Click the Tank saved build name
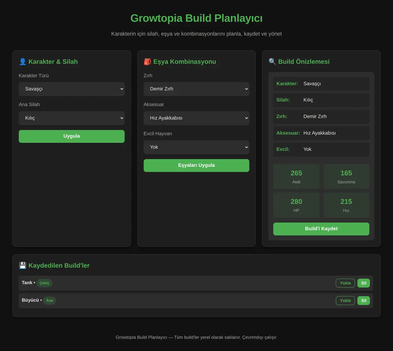 [27, 283]
